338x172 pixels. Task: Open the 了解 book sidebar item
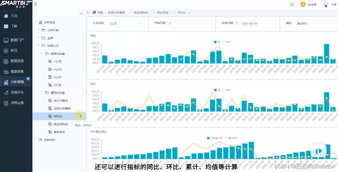click(16, 26)
